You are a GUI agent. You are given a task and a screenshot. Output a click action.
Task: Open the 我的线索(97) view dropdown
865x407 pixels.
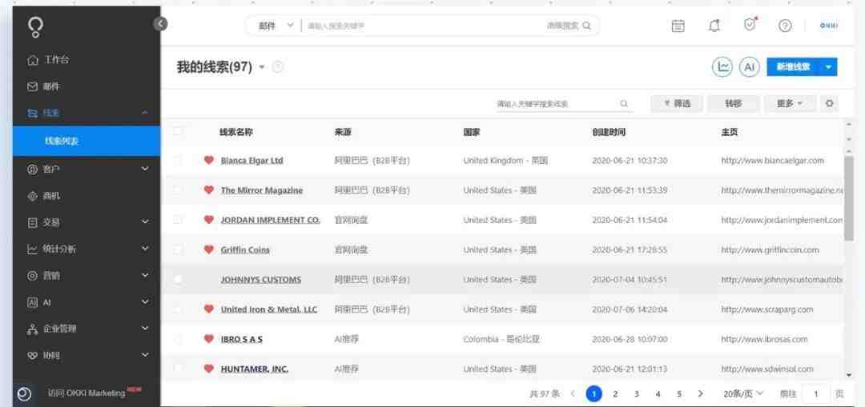(x=262, y=67)
